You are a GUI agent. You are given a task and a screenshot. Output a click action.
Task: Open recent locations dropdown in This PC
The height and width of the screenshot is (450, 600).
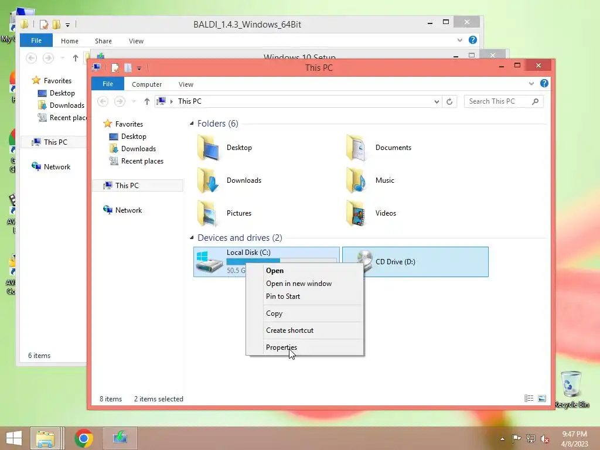[134, 101]
